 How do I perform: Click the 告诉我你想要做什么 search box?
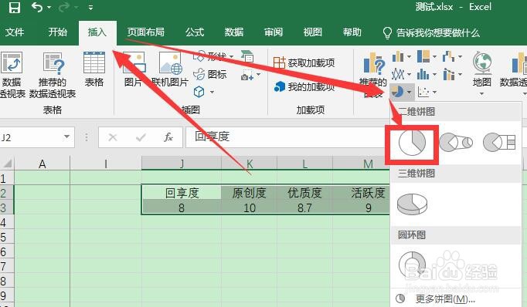pos(431,32)
